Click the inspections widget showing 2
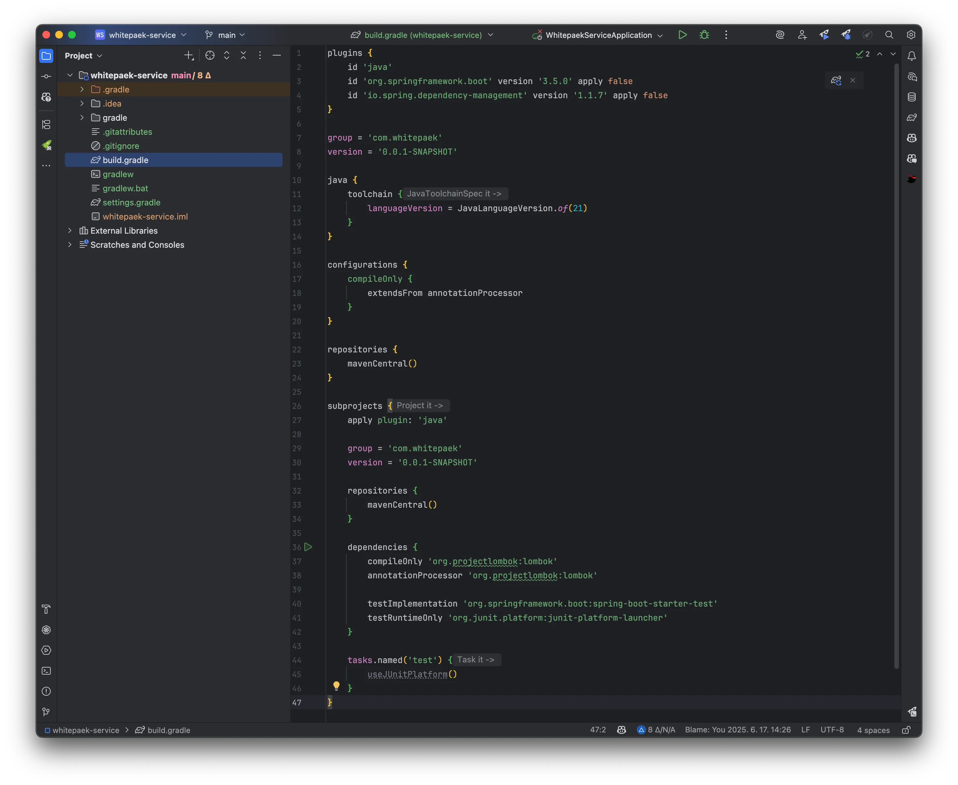This screenshot has height=785, width=958. click(x=862, y=54)
